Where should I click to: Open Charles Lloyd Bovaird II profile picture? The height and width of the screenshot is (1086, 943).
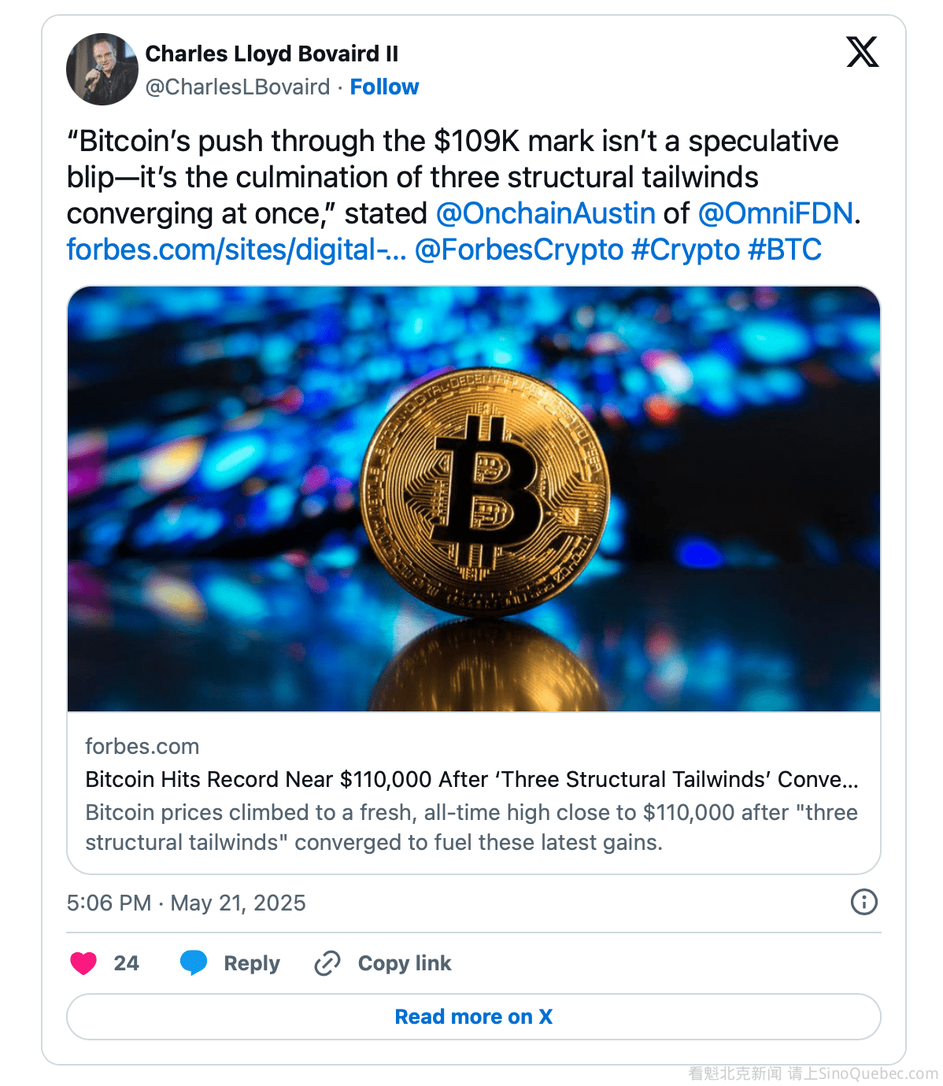(102, 69)
